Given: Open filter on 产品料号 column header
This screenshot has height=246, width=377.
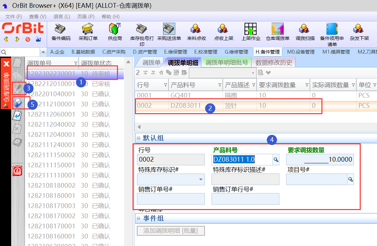Looking at the screenshot, I should point(220,85).
